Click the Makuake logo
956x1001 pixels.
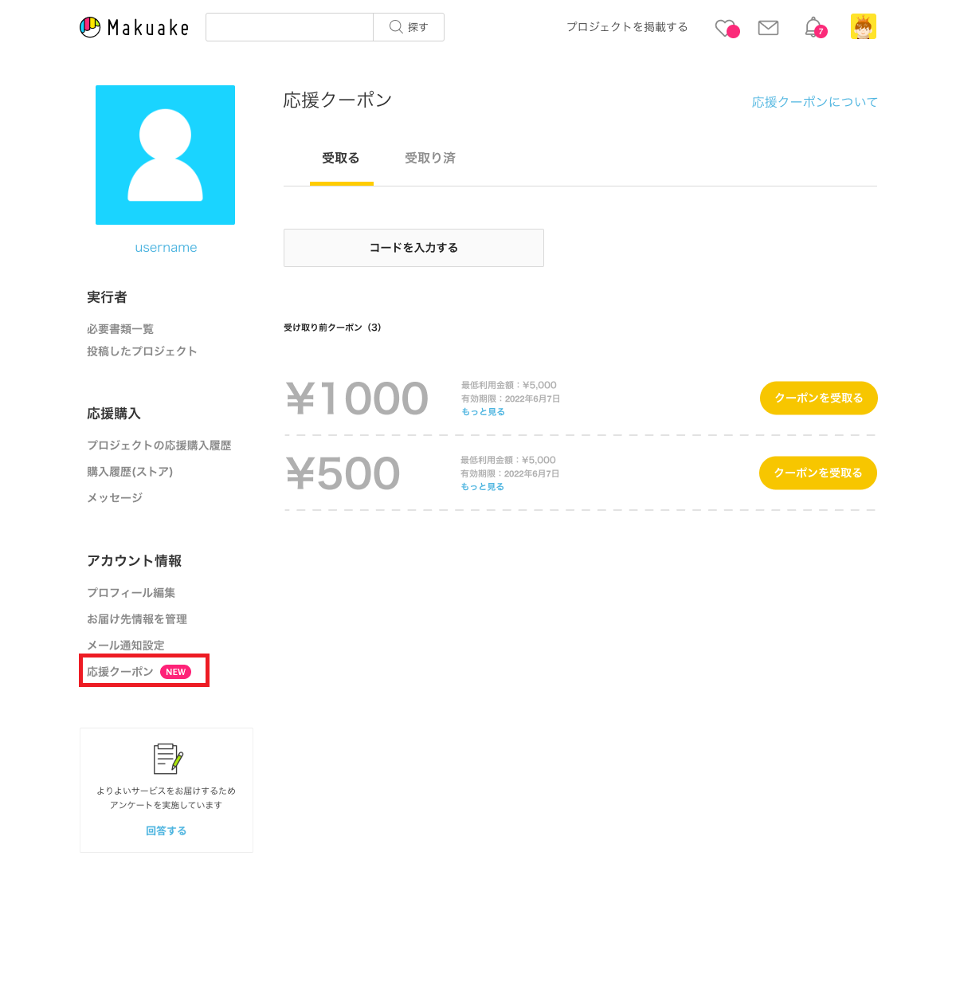(135, 27)
